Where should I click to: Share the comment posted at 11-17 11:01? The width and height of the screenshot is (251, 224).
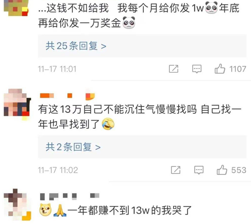(x=174, y=69)
